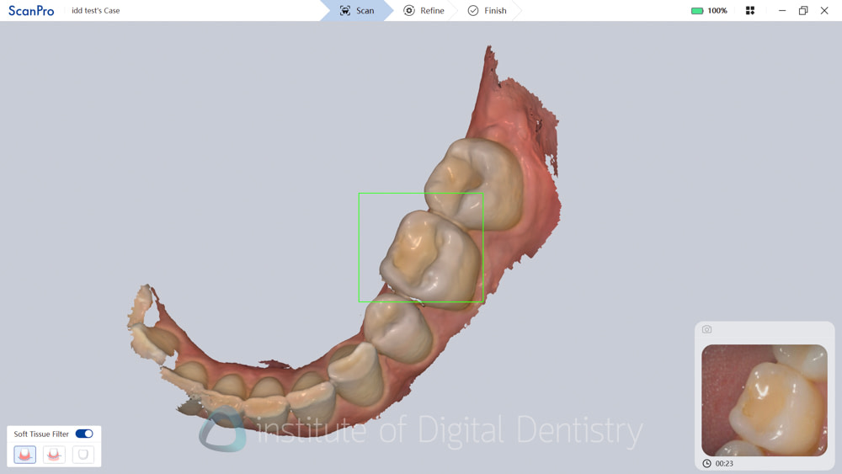
Task: Click the 00:23 scan timer
Action: click(x=724, y=464)
